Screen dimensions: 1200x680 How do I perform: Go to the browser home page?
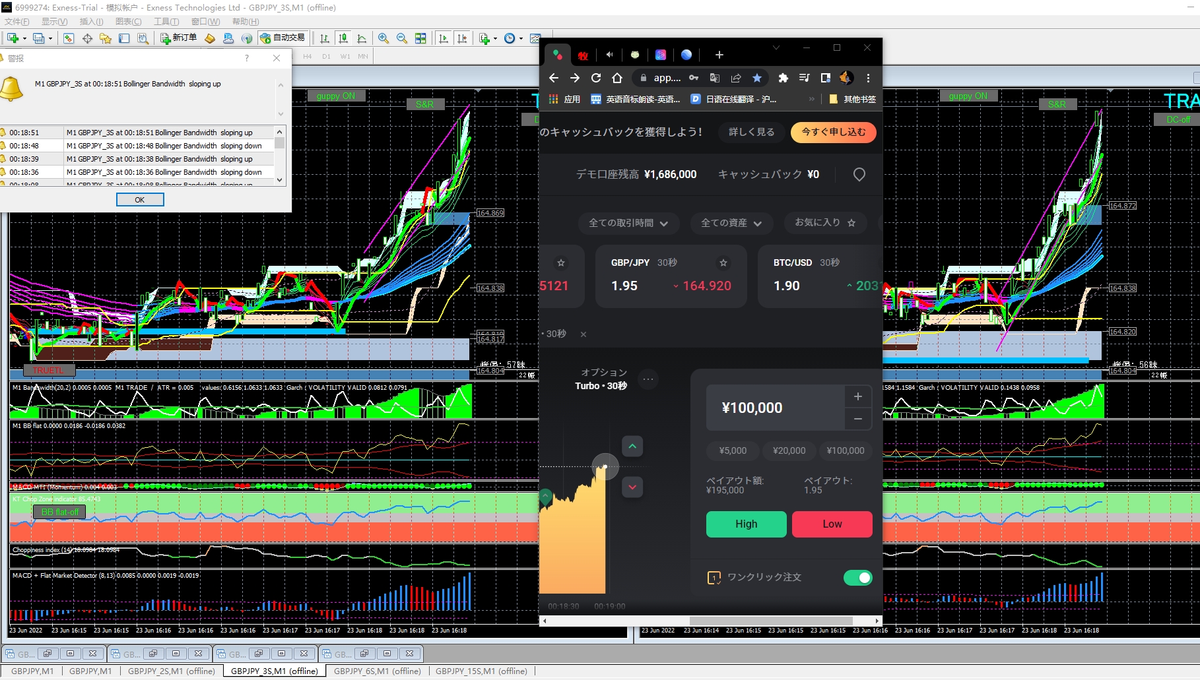click(617, 78)
